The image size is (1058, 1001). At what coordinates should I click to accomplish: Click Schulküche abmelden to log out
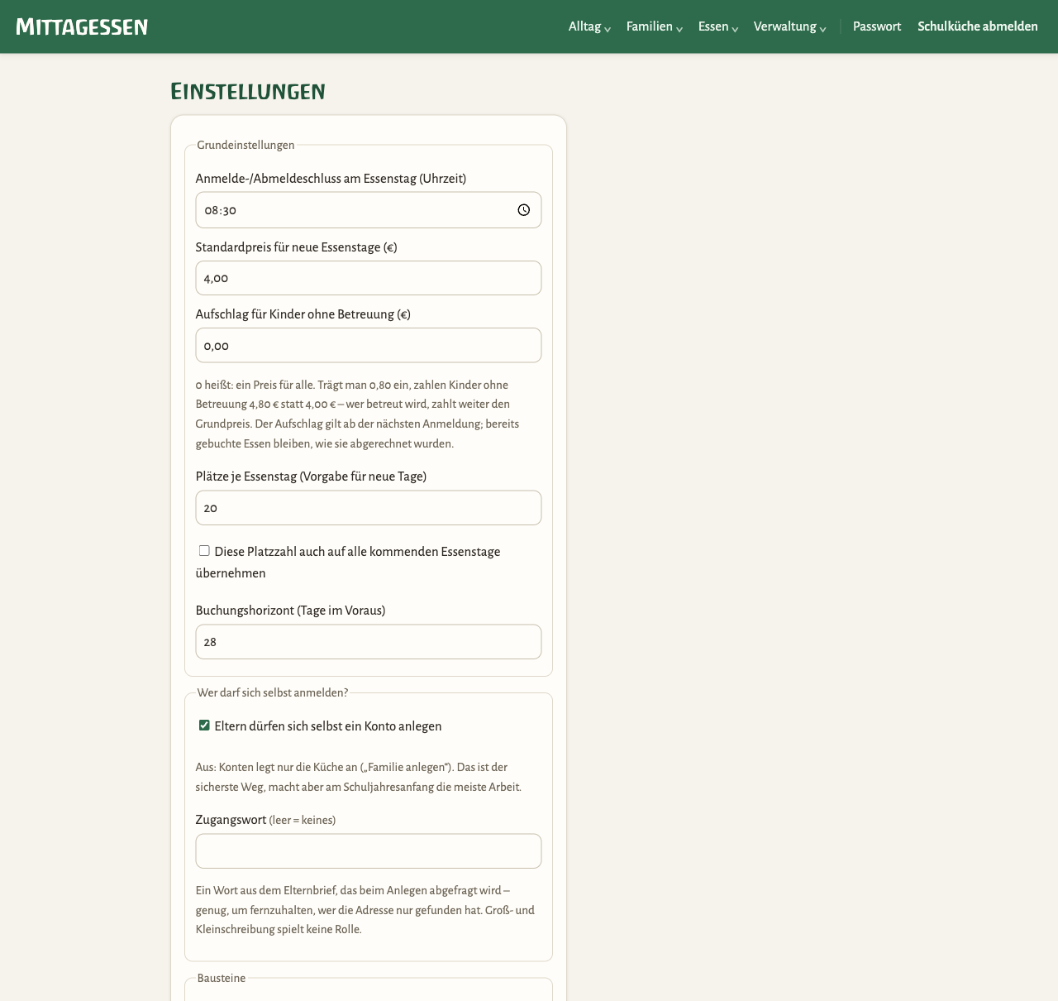pyautogui.click(x=978, y=26)
